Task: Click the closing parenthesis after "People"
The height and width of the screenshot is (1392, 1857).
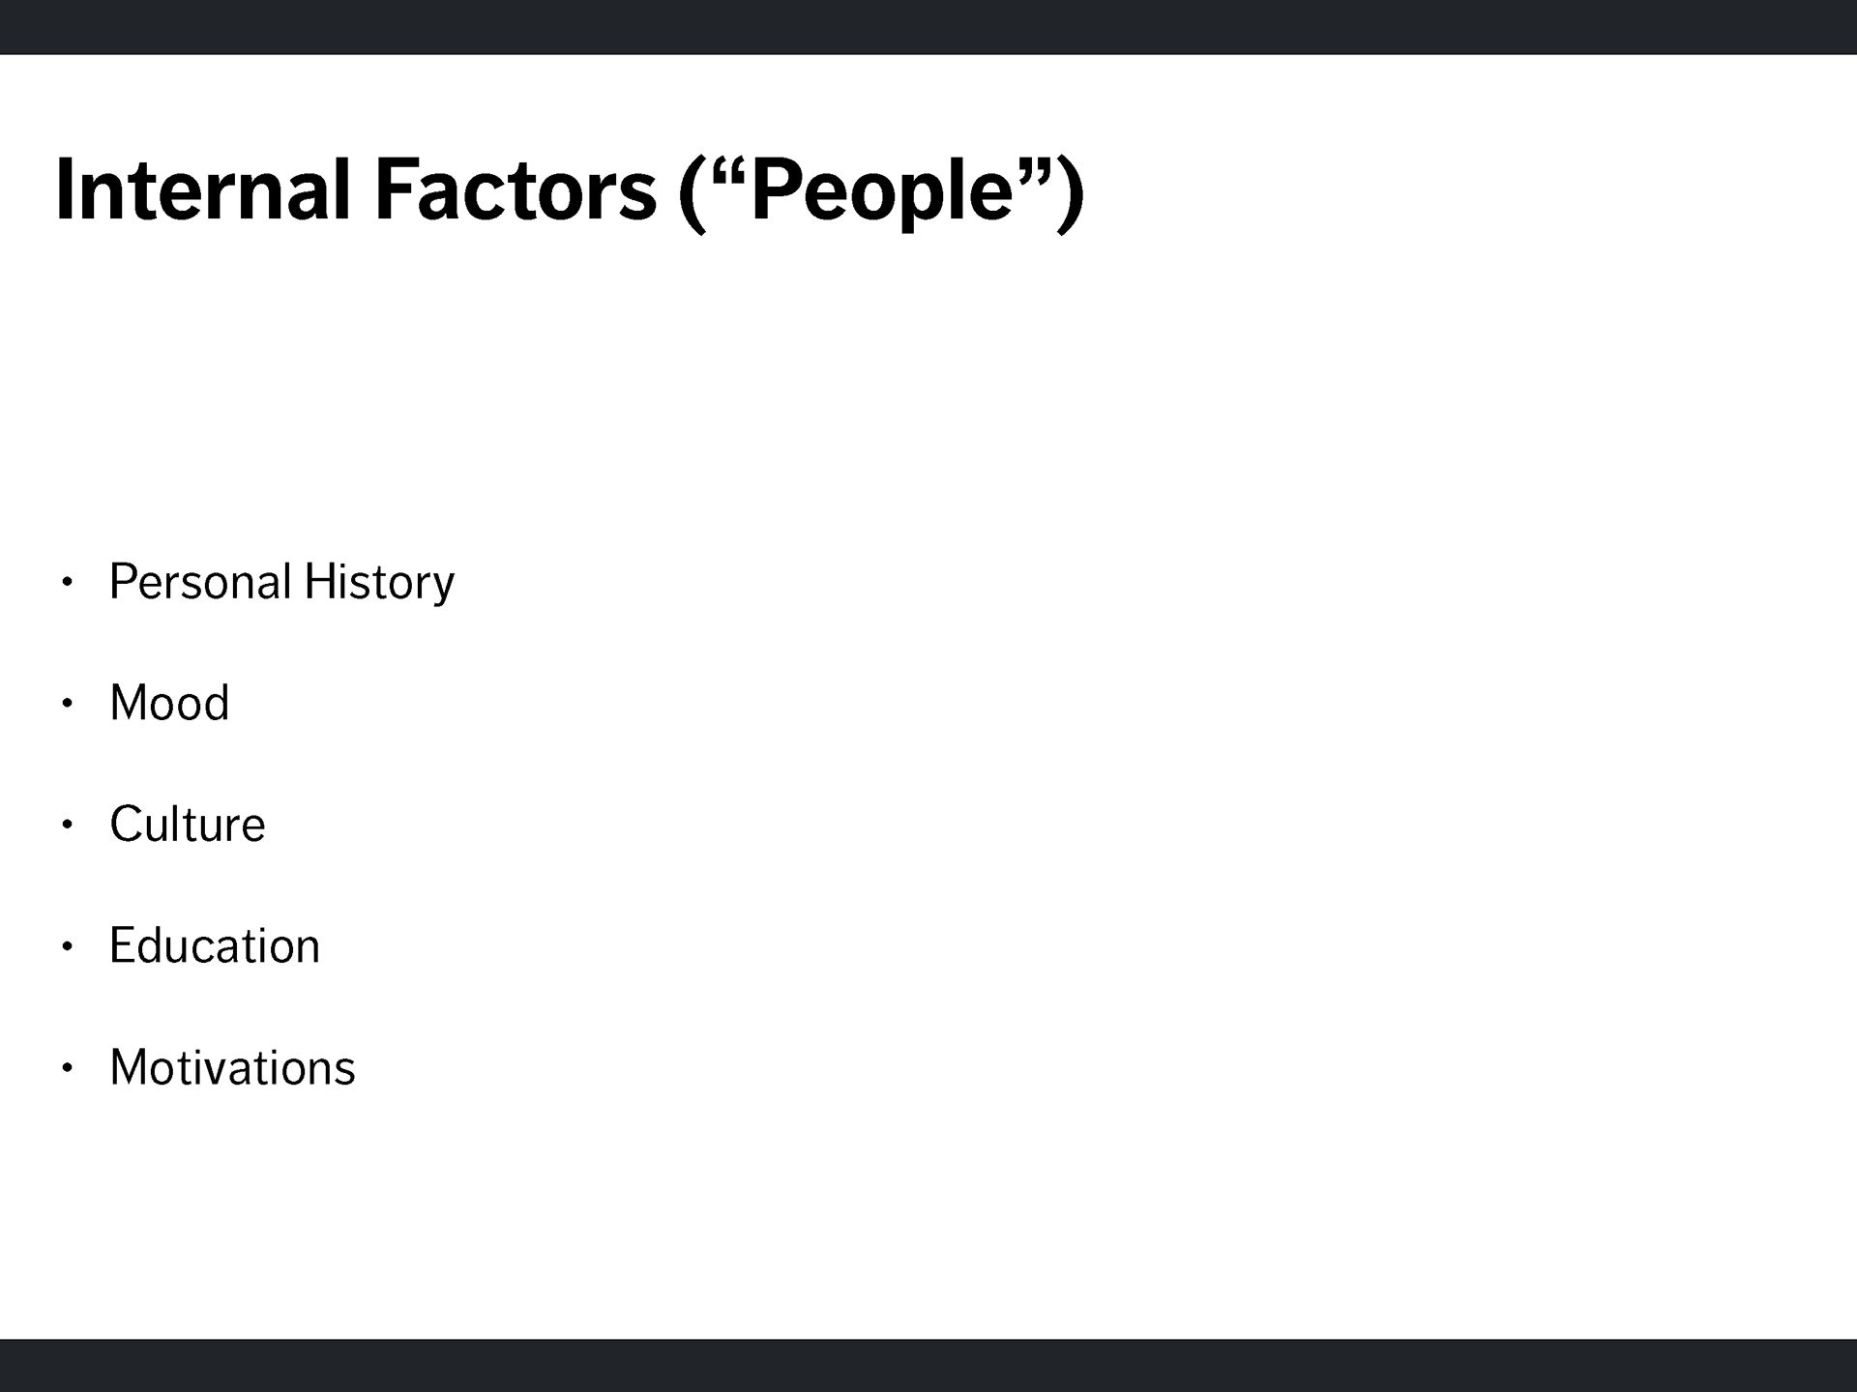Action: point(1071,194)
